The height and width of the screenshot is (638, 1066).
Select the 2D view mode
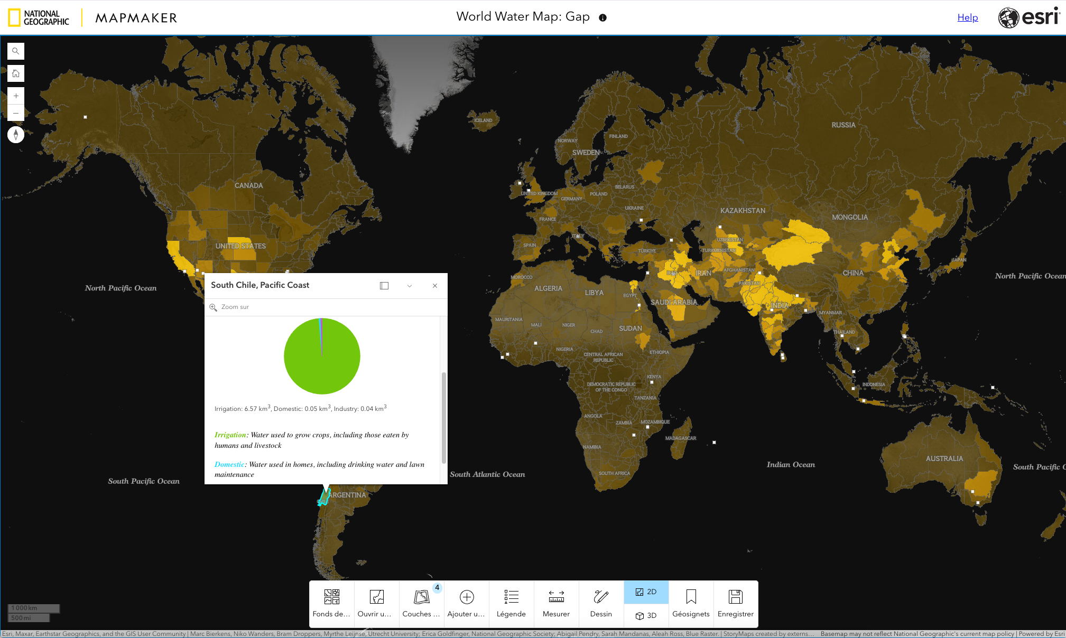(x=646, y=592)
